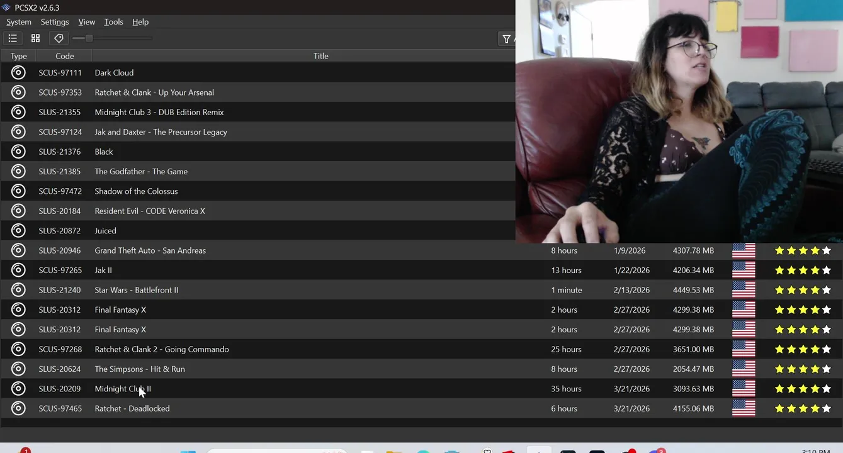Select The Simpsons - Hit & Run title

(x=140, y=369)
